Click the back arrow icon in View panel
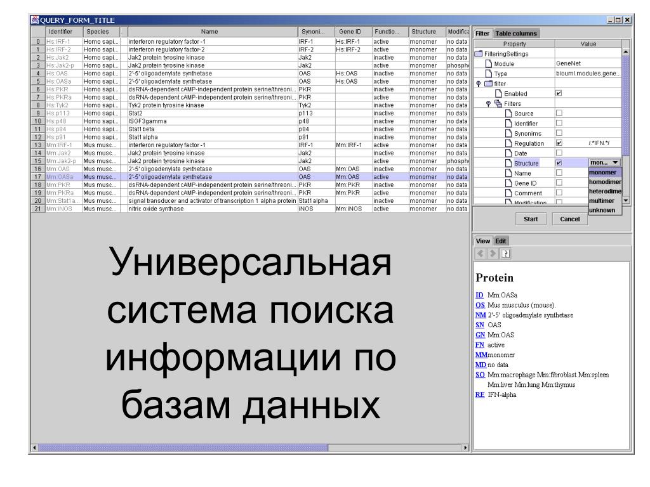 point(481,254)
